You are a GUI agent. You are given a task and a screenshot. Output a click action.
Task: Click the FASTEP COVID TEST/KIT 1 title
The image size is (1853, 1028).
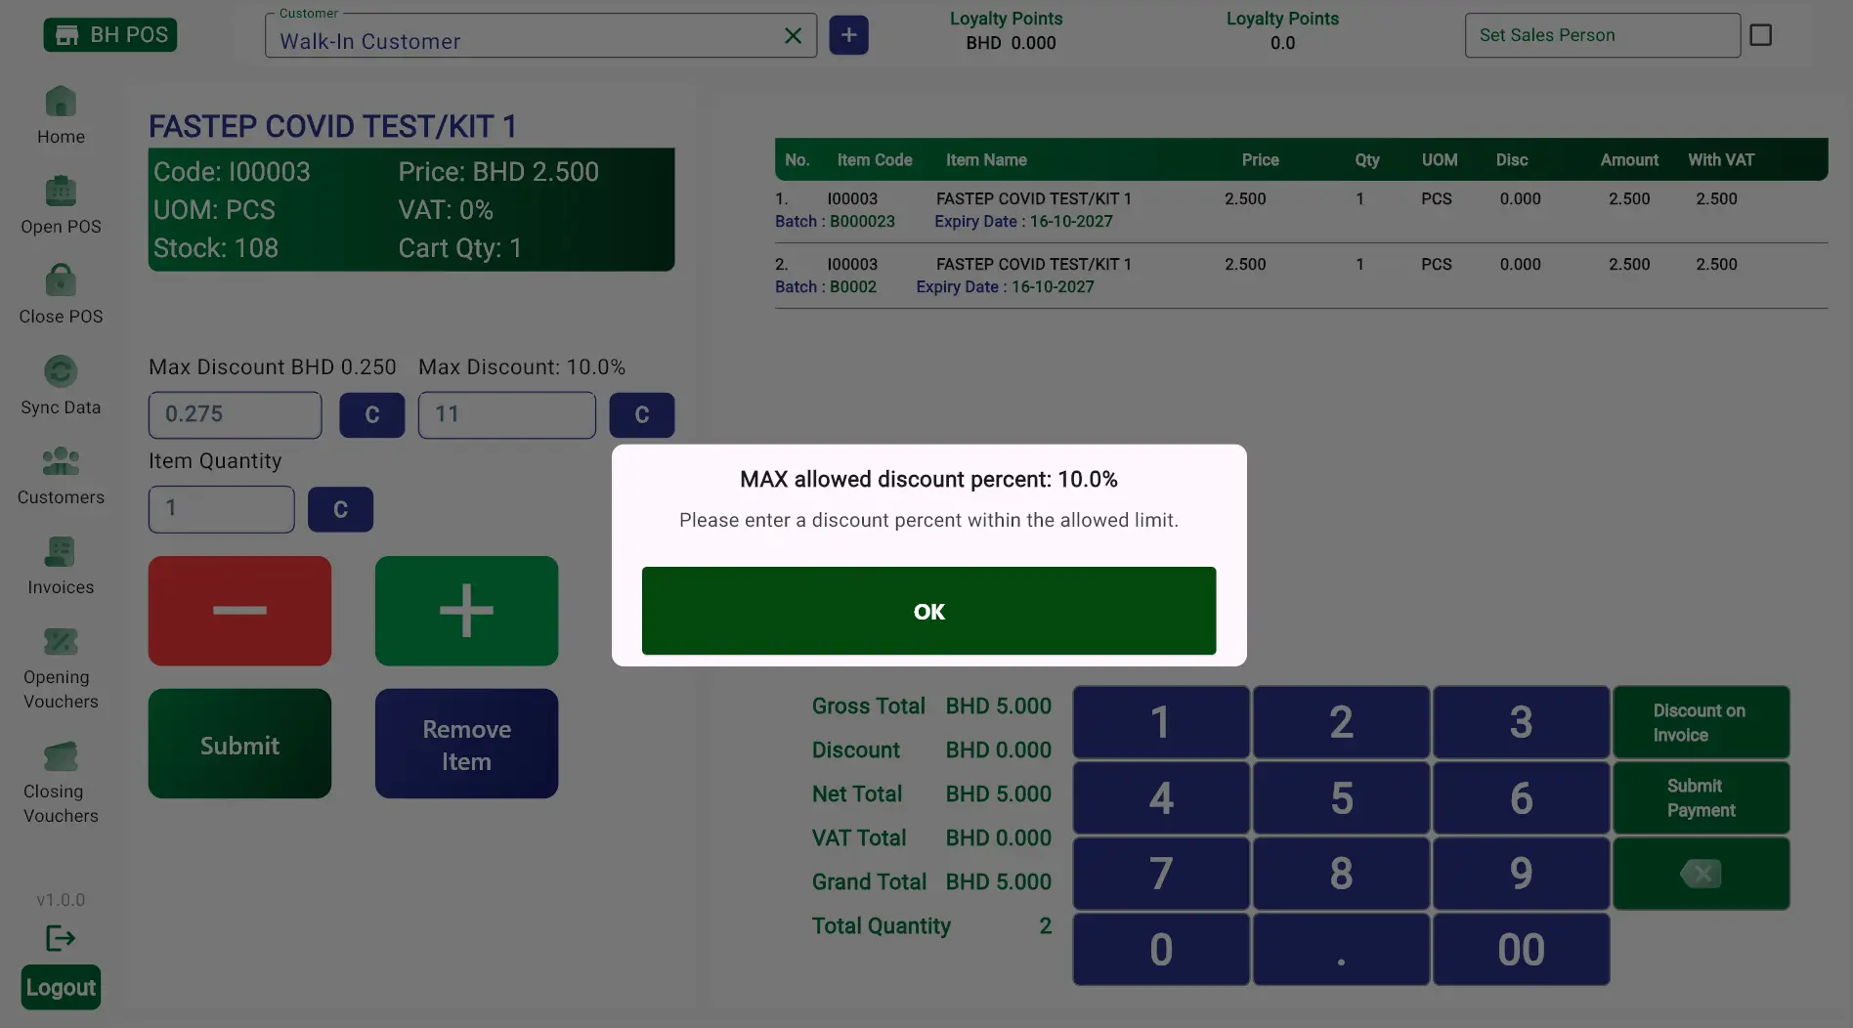[x=332, y=125]
